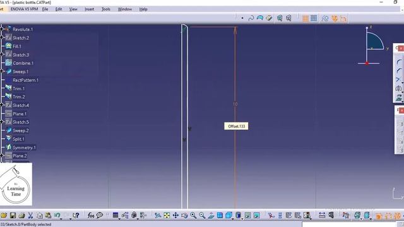
Task: Open the Edit menu
Action: click(59, 9)
